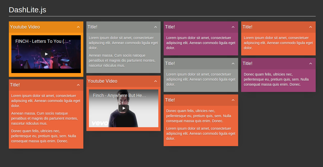The width and height of the screenshot is (323, 167).
Task: Click the last 'Lorem ipsum' paragraph in the Donec quam orange widget
Action: click(x=201, y=133)
